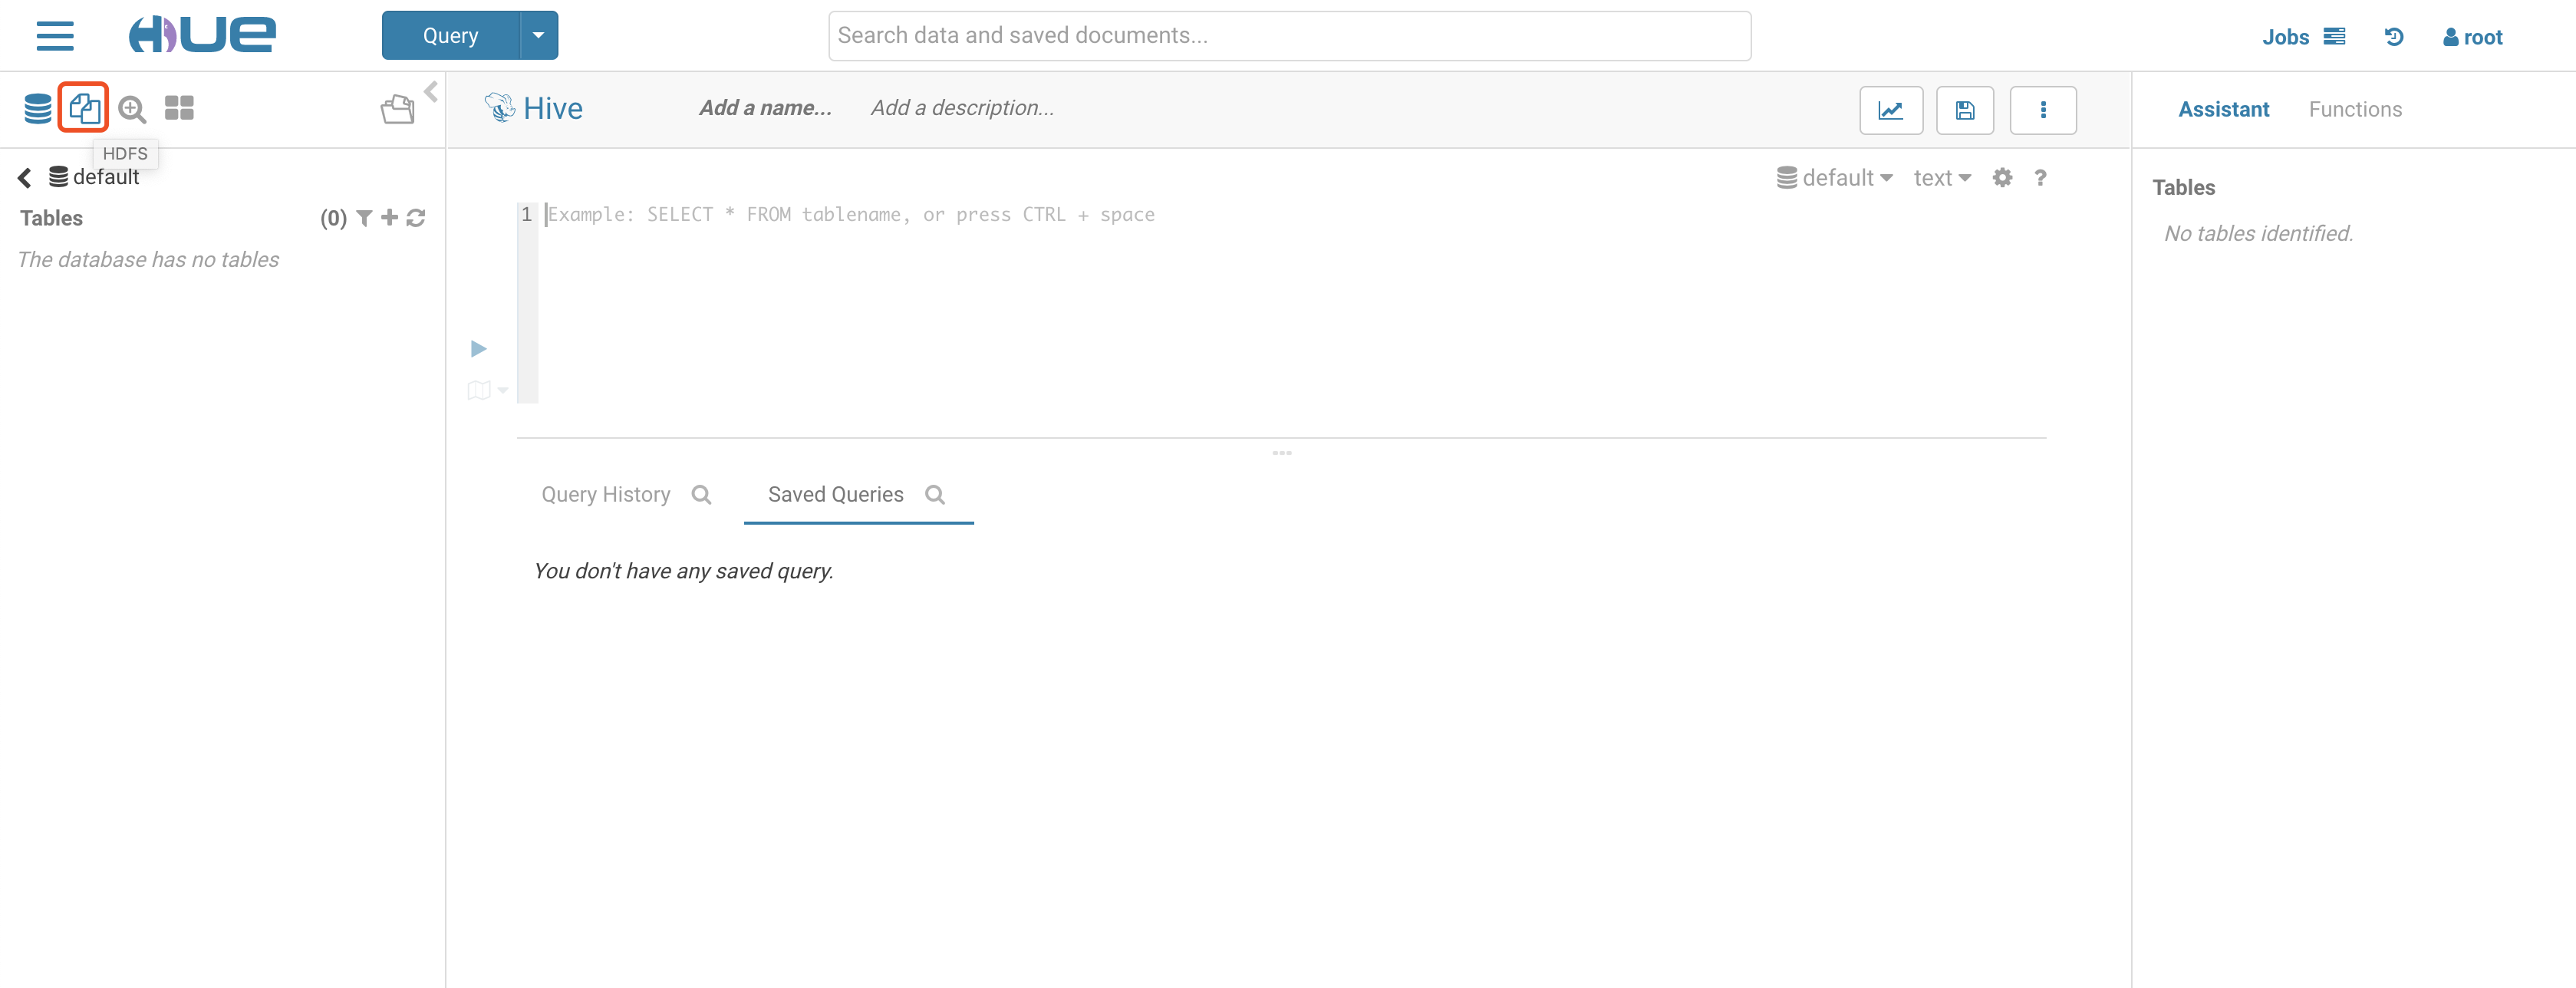Open the text type dropdown
2576x988 pixels.
pos(1942,178)
